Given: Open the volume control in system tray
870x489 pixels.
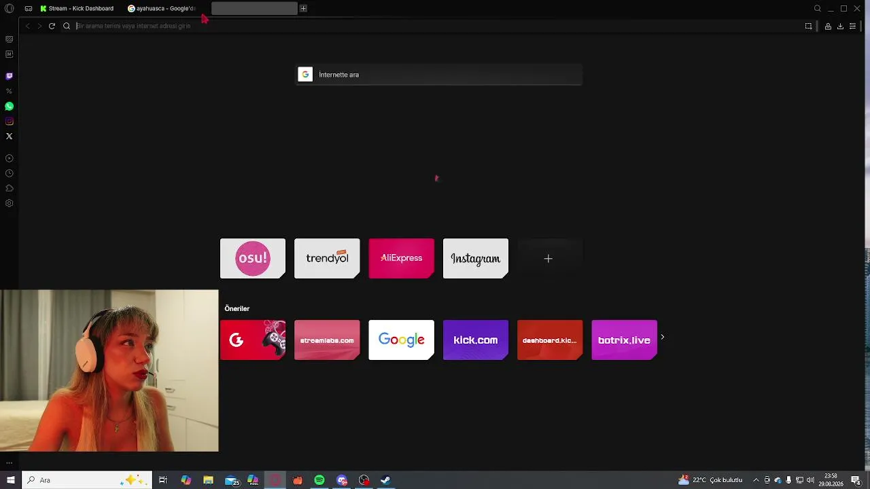Looking at the screenshot, I should pyautogui.click(x=810, y=480).
